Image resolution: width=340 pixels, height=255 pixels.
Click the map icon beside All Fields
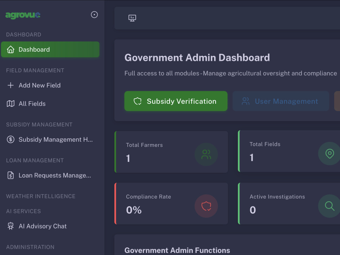11,104
